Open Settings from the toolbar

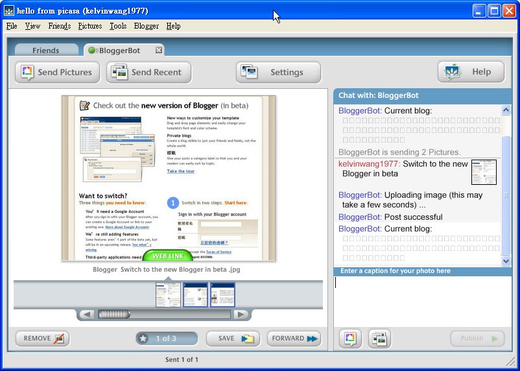tap(278, 72)
